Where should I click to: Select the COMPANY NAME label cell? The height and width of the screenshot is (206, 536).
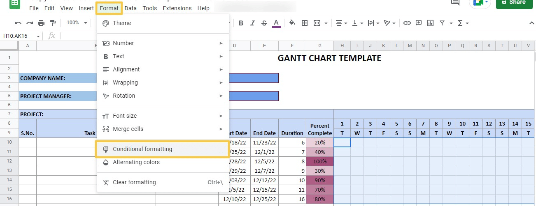[x=58, y=78]
